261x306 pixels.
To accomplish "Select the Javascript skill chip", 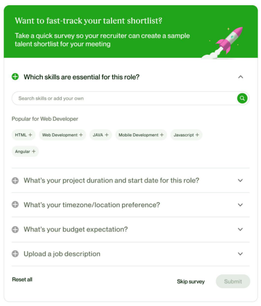I will 186,135.
